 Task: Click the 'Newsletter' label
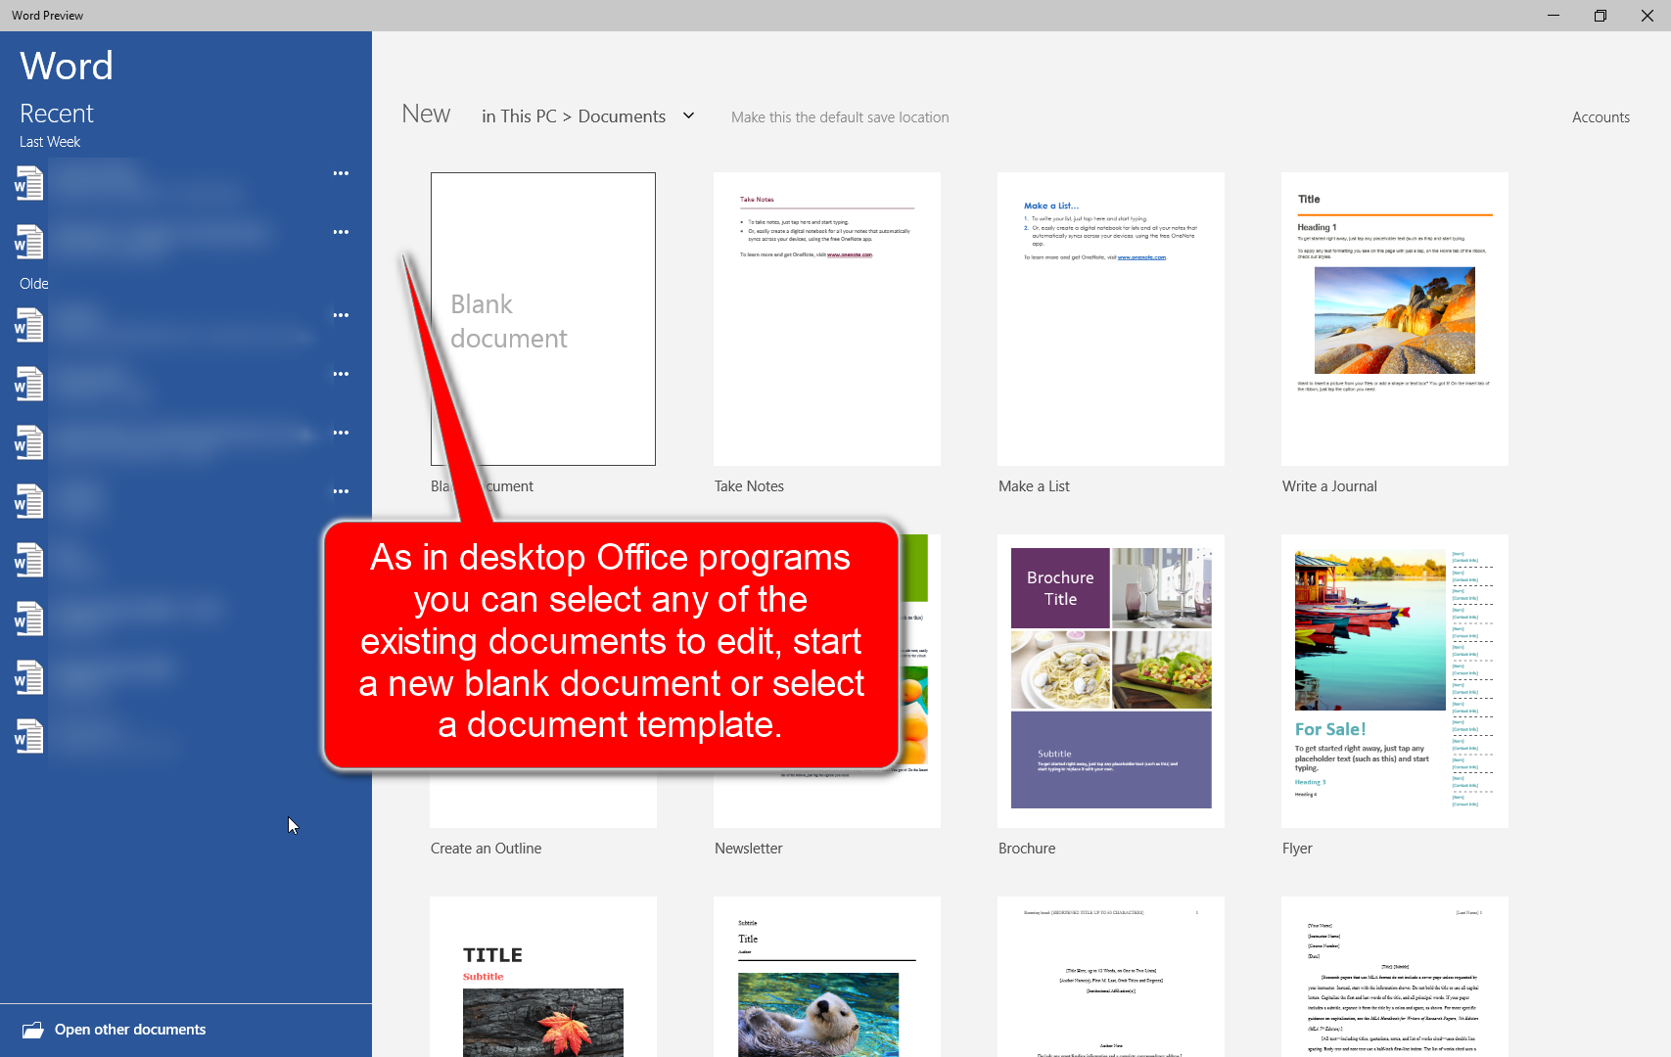click(749, 849)
